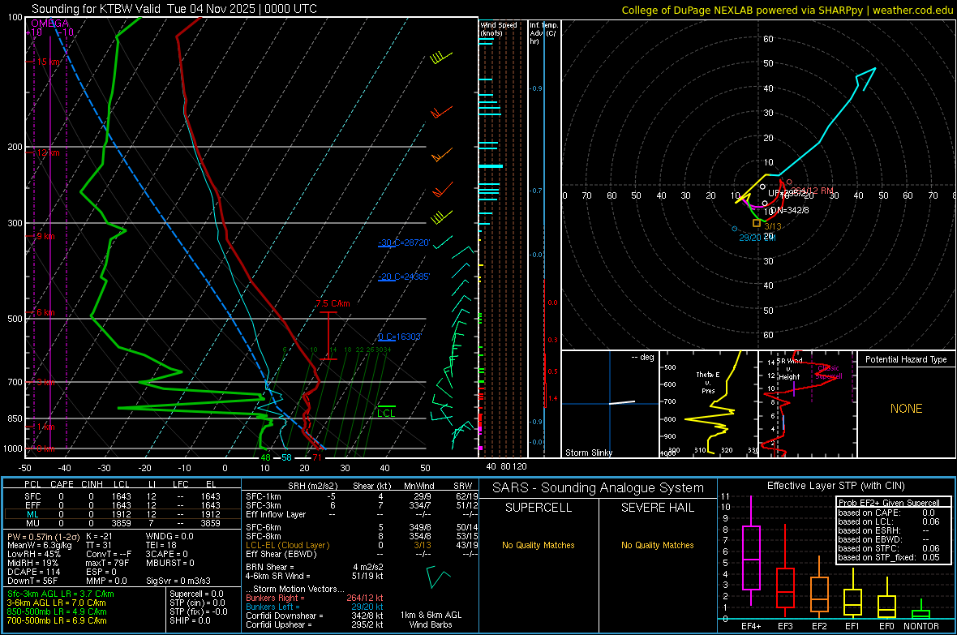Click the CAPE column header

(x=62, y=484)
